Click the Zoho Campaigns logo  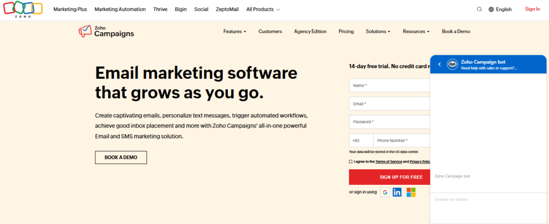tap(106, 32)
